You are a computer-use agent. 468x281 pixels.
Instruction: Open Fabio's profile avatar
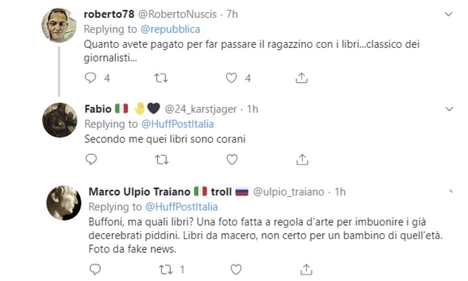[59, 120]
